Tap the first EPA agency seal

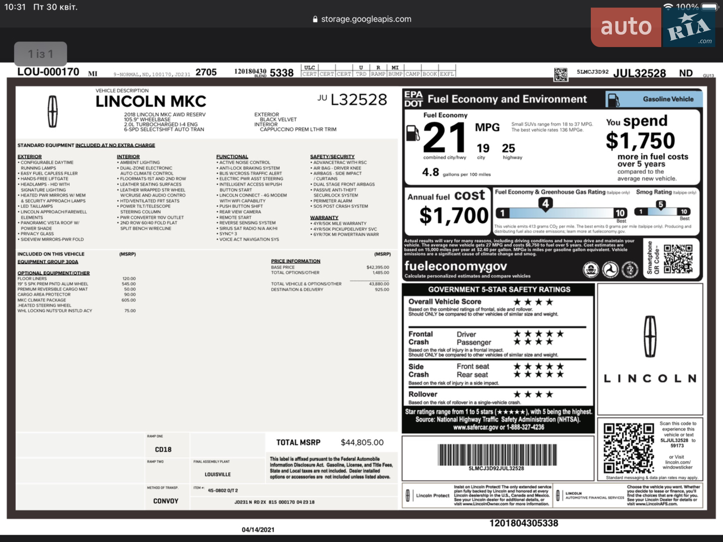pos(590,269)
